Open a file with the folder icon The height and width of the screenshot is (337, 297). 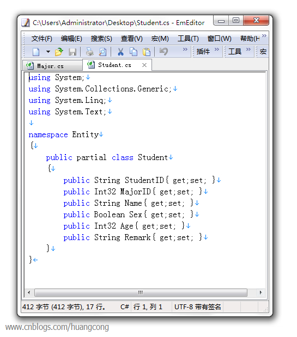(x=59, y=52)
